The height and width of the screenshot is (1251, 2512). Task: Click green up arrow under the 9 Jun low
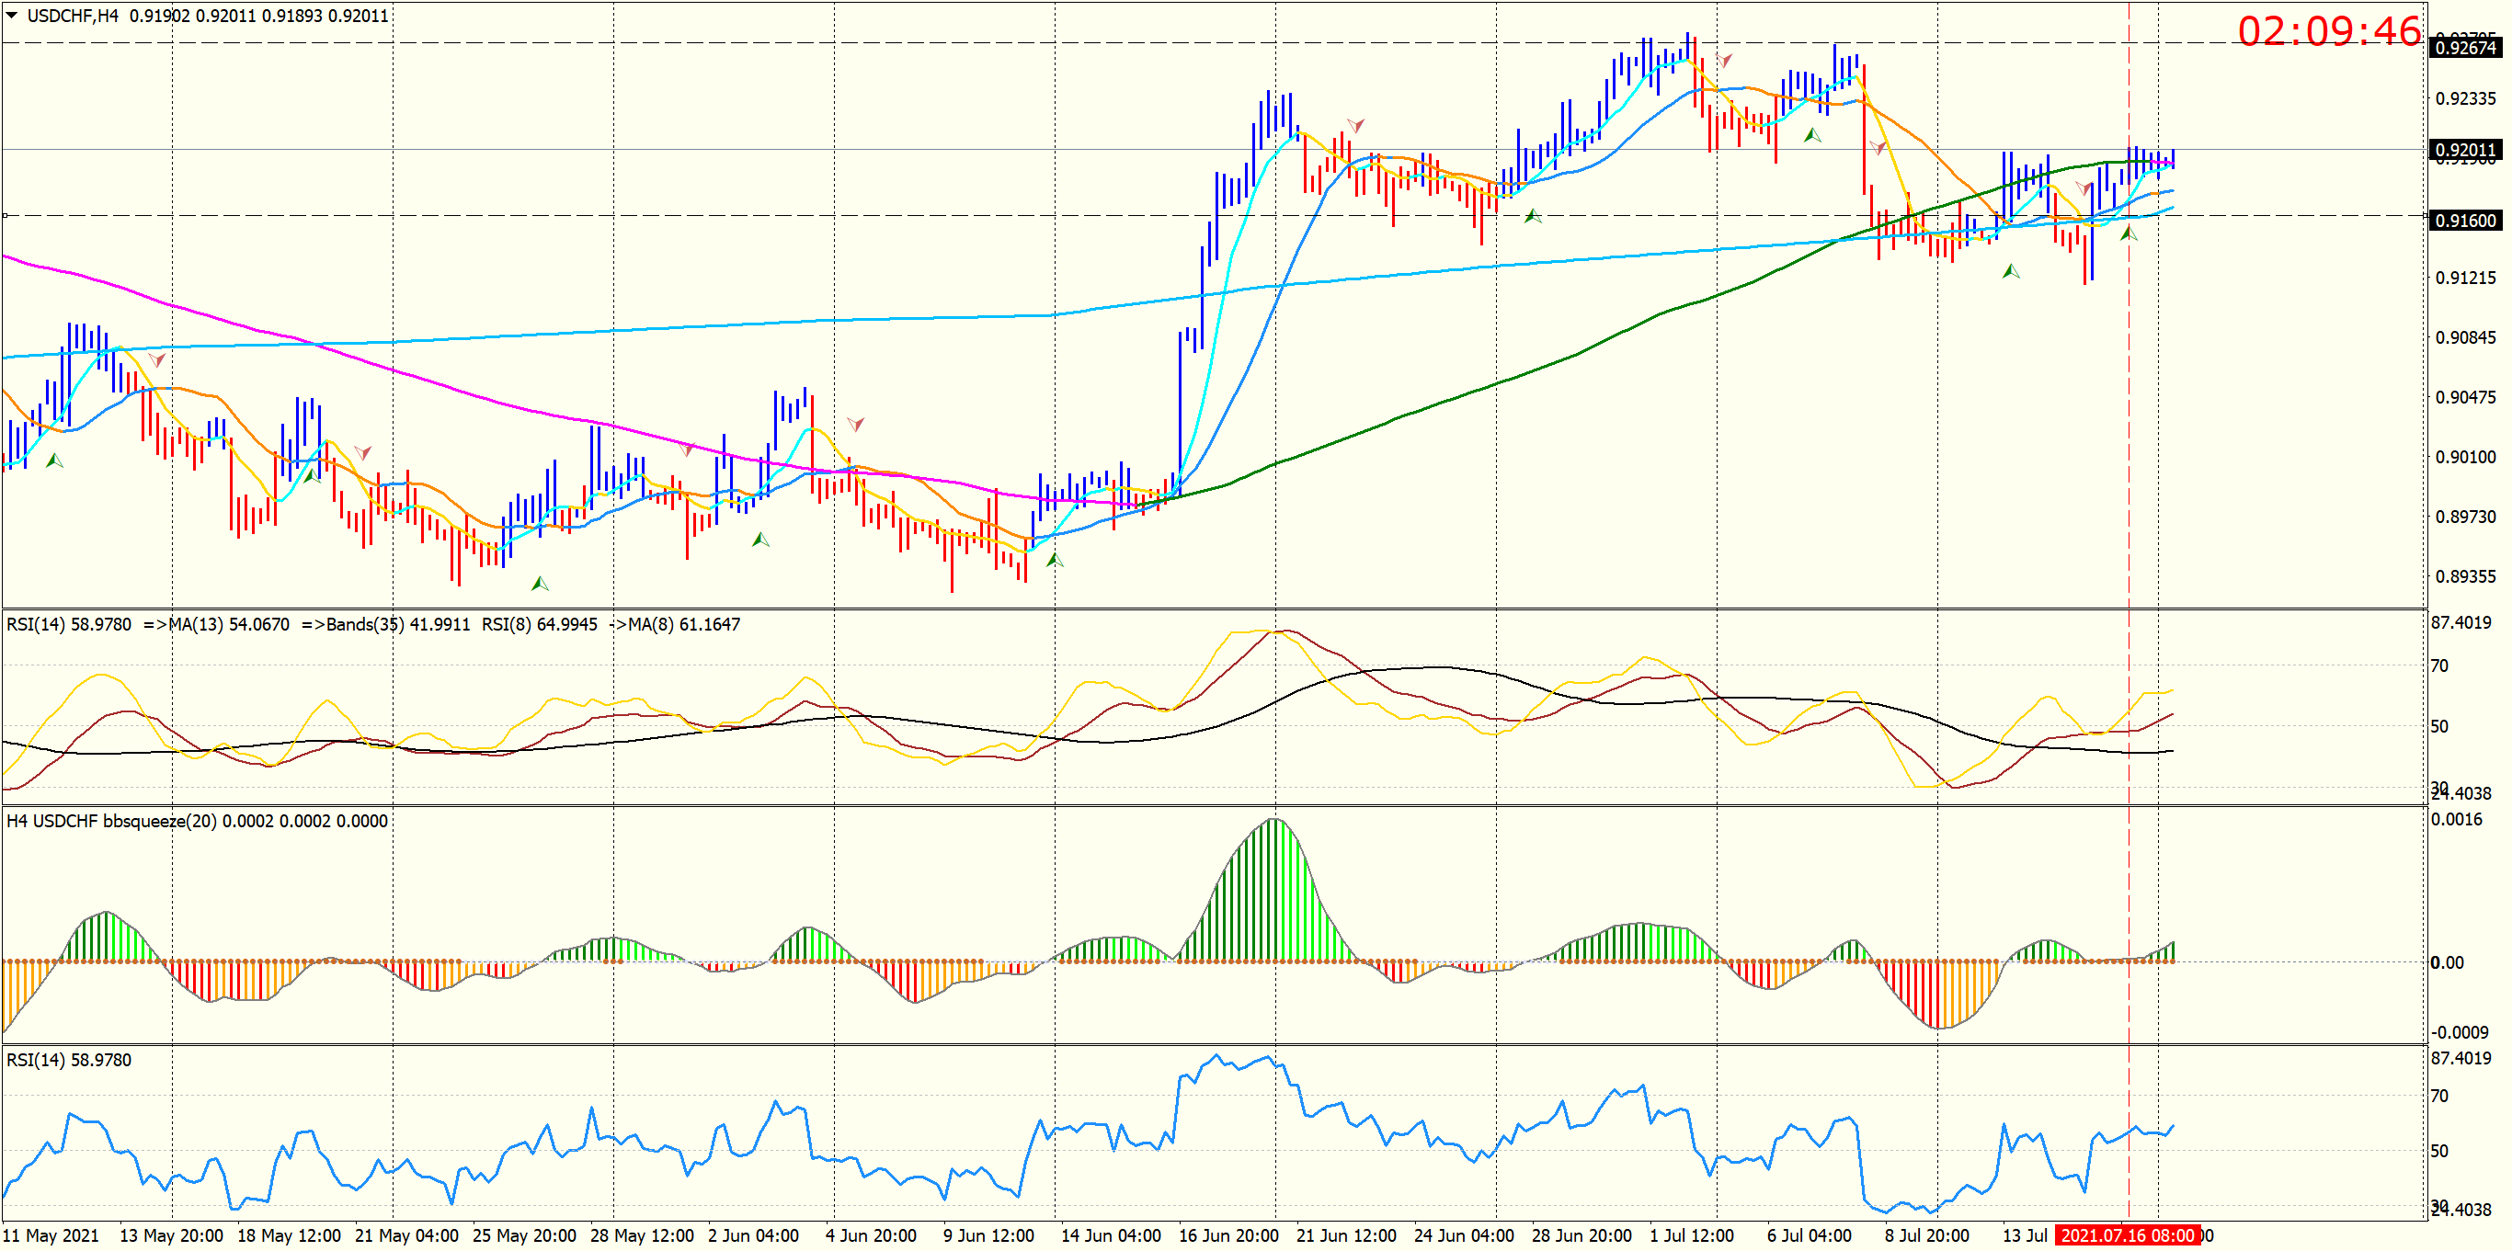(x=1054, y=560)
